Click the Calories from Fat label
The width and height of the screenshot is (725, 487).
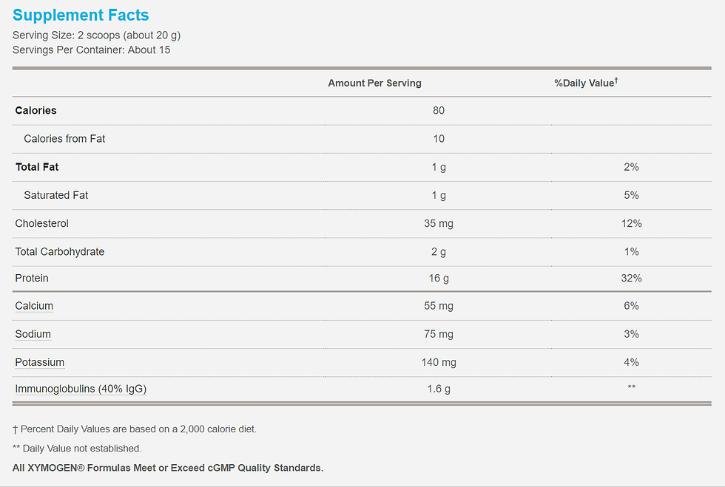(x=64, y=139)
